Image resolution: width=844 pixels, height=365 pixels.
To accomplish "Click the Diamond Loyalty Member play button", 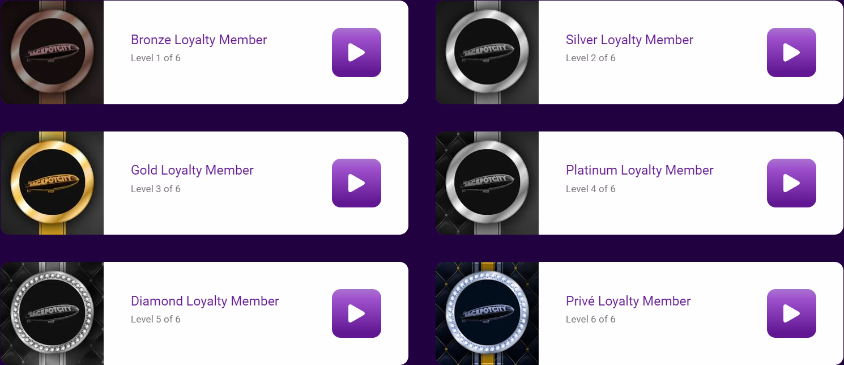I will (x=356, y=313).
